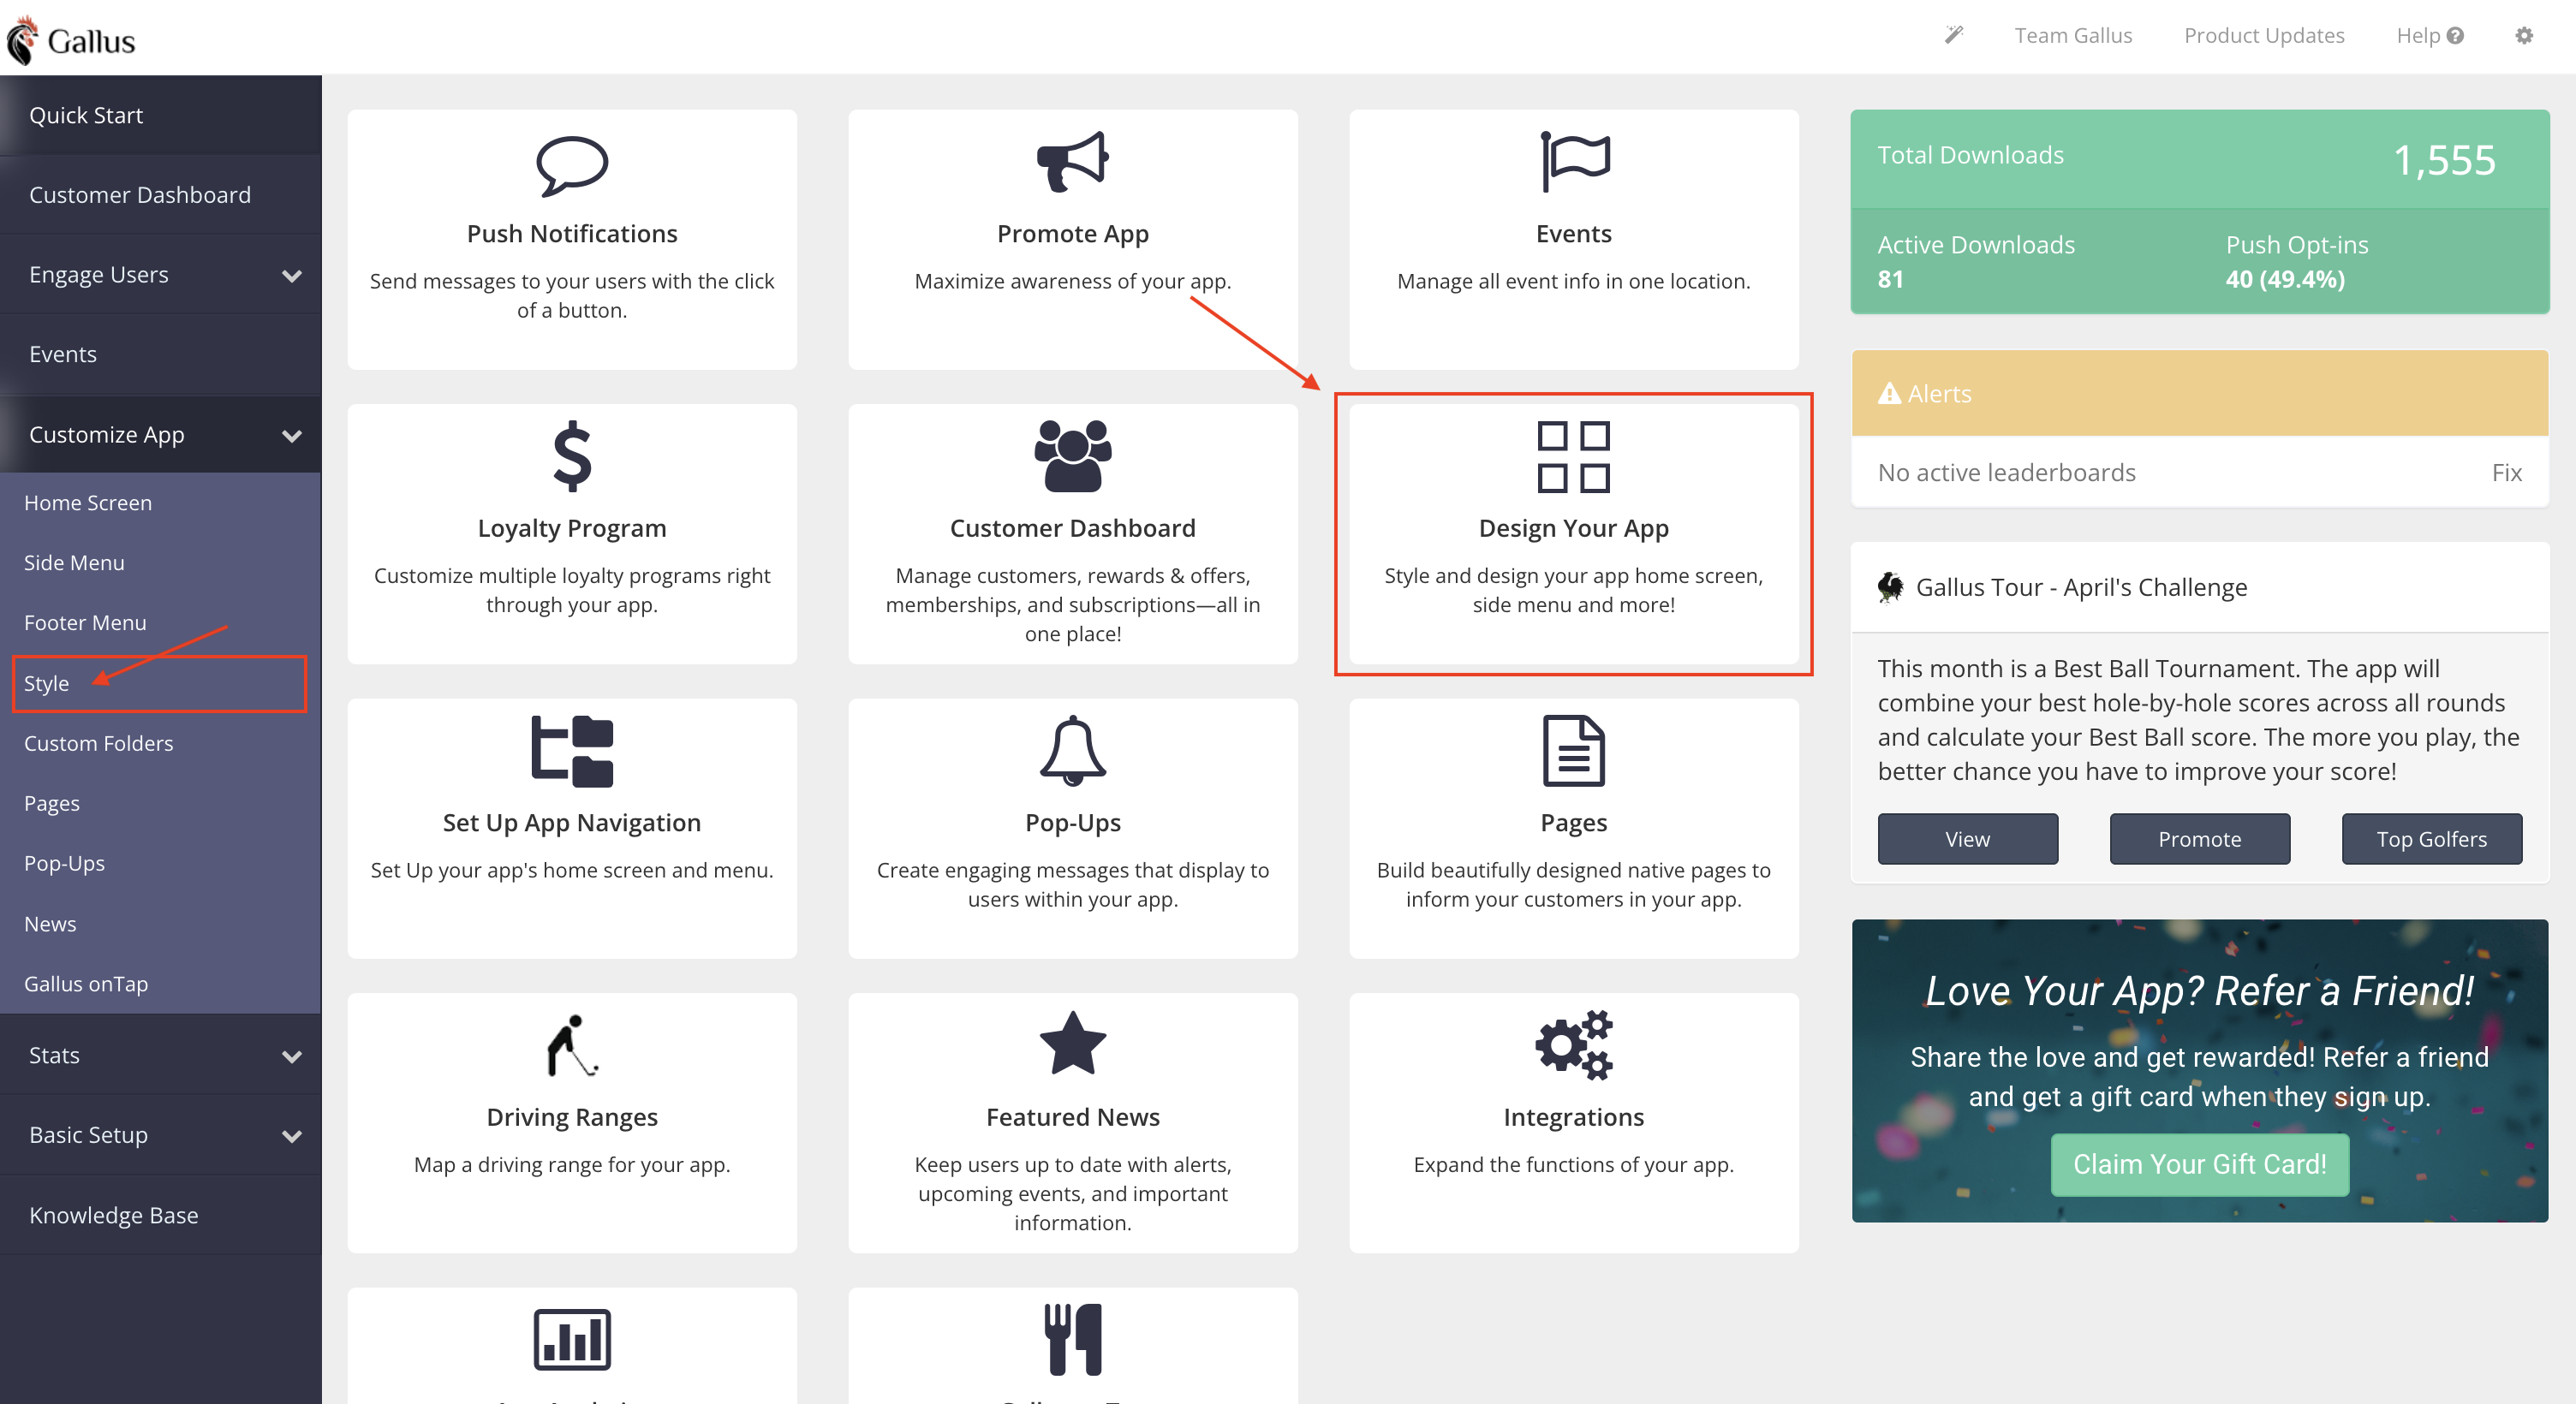Select Custom Folders submenu item
The image size is (2576, 1404).
point(160,744)
